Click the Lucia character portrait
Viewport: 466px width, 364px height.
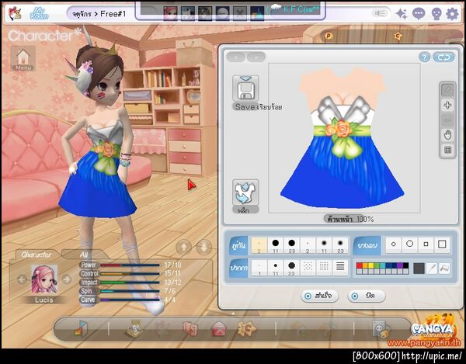tap(44, 279)
